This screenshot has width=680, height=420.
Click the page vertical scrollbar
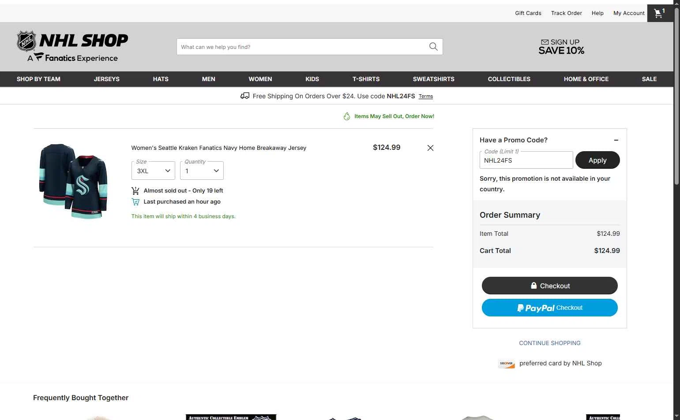pyautogui.click(x=676, y=96)
